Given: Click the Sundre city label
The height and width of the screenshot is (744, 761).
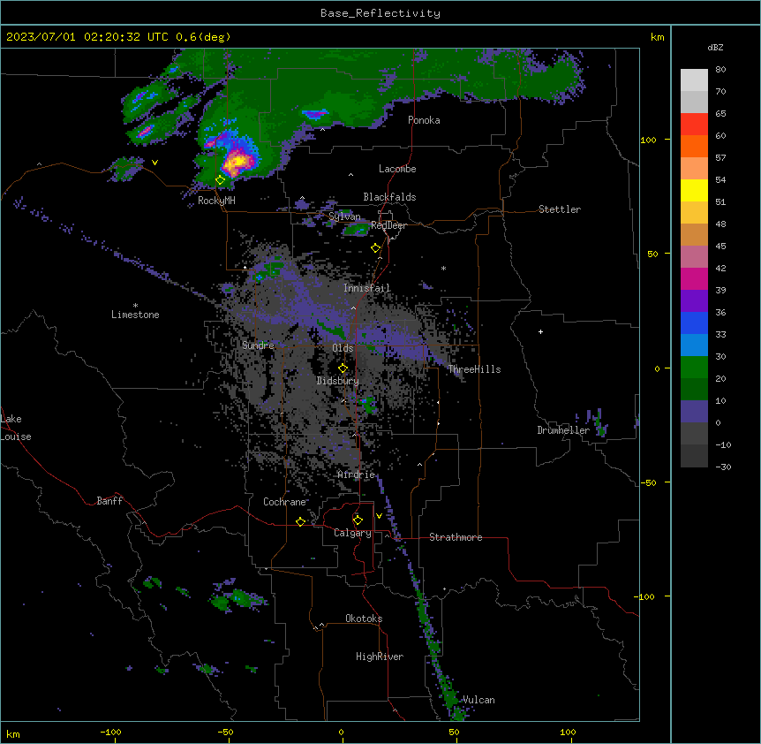Looking at the screenshot, I should [x=258, y=345].
